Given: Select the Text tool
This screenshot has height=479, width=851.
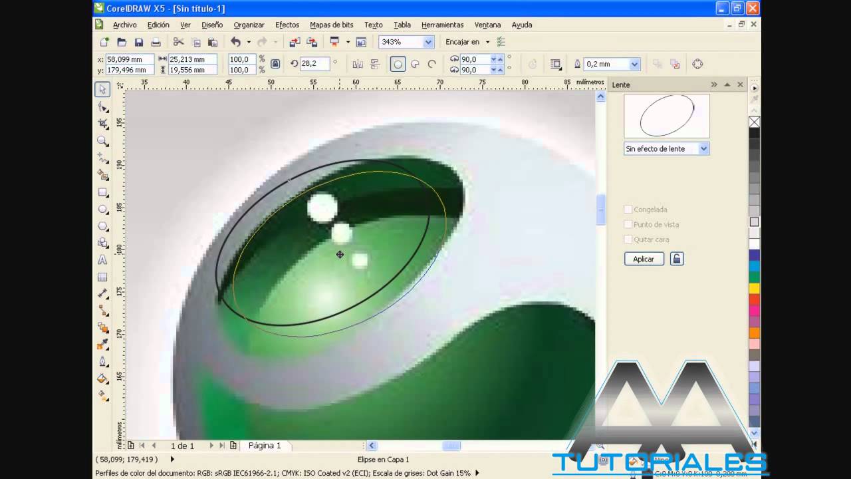Looking at the screenshot, I should [102, 260].
